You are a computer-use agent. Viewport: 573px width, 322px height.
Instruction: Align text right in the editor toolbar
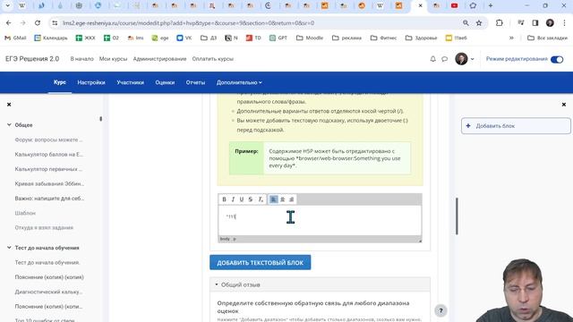tap(291, 199)
